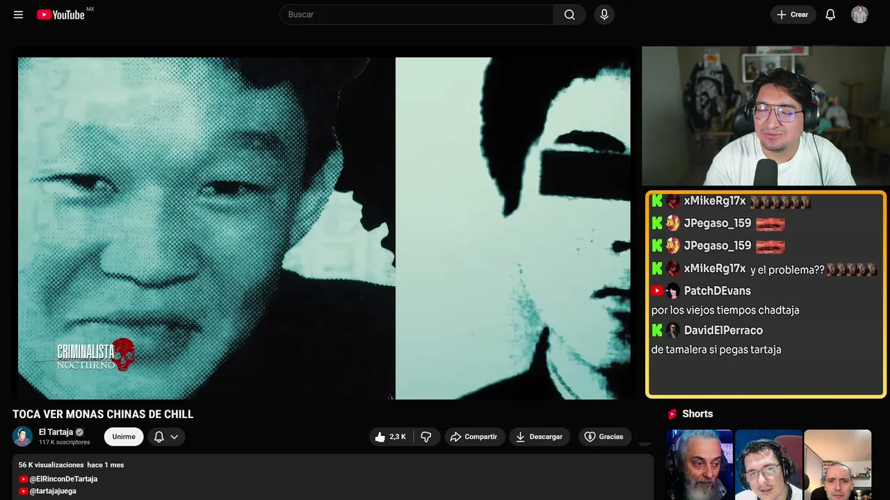890x500 pixels.
Task: Click the magnifying glass search button
Action: click(x=569, y=15)
